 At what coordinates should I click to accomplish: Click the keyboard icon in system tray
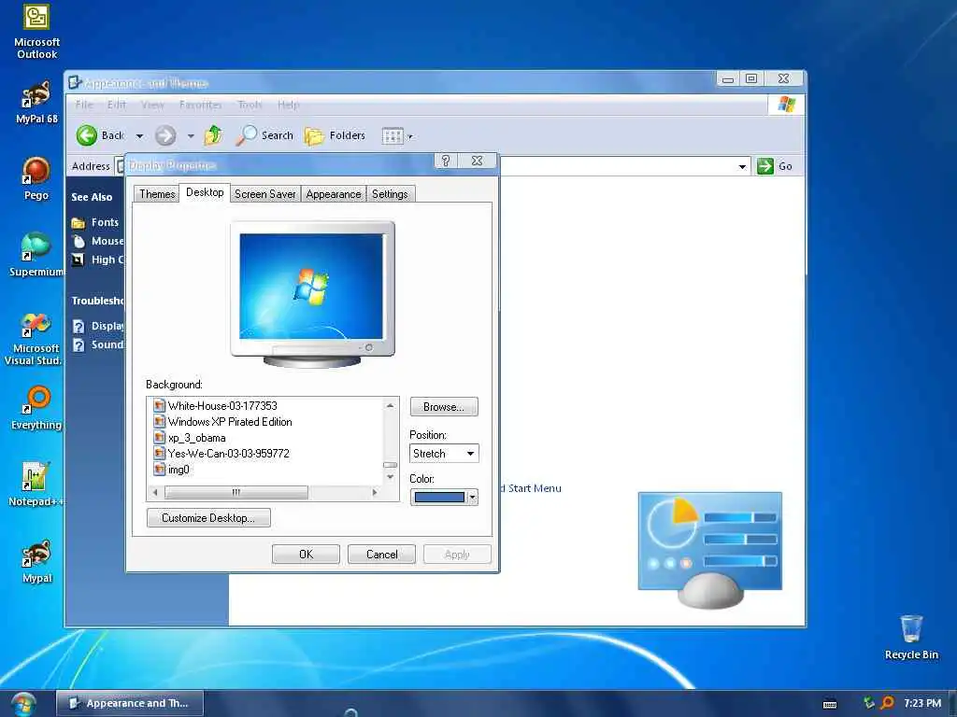pyautogui.click(x=830, y=704)
